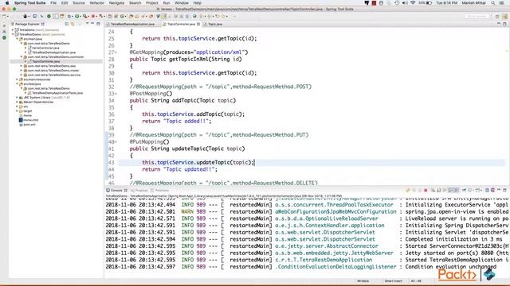Click the monitor icon in the toolbar
The image size is (510, 286).
34,16
